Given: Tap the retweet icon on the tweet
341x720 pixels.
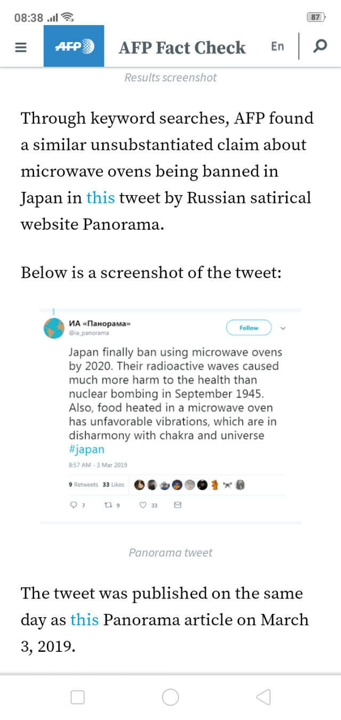Looking at the screenshot, I should pyautogui.click(x=108, y=505).
